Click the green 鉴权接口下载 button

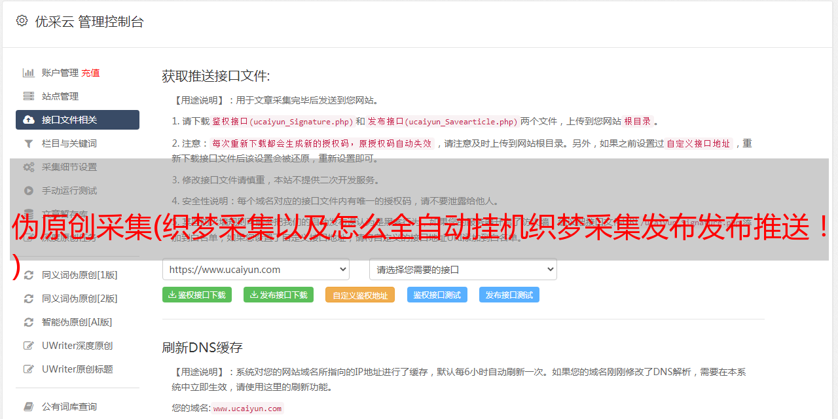pyautogui.click(x=197, y=295)
